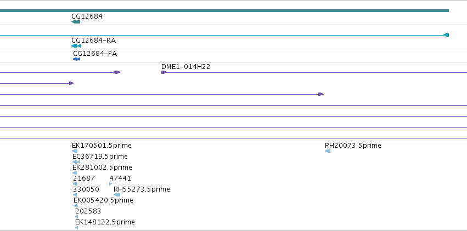Click the DME1-014H22 clone label

[x=185, y=67]
